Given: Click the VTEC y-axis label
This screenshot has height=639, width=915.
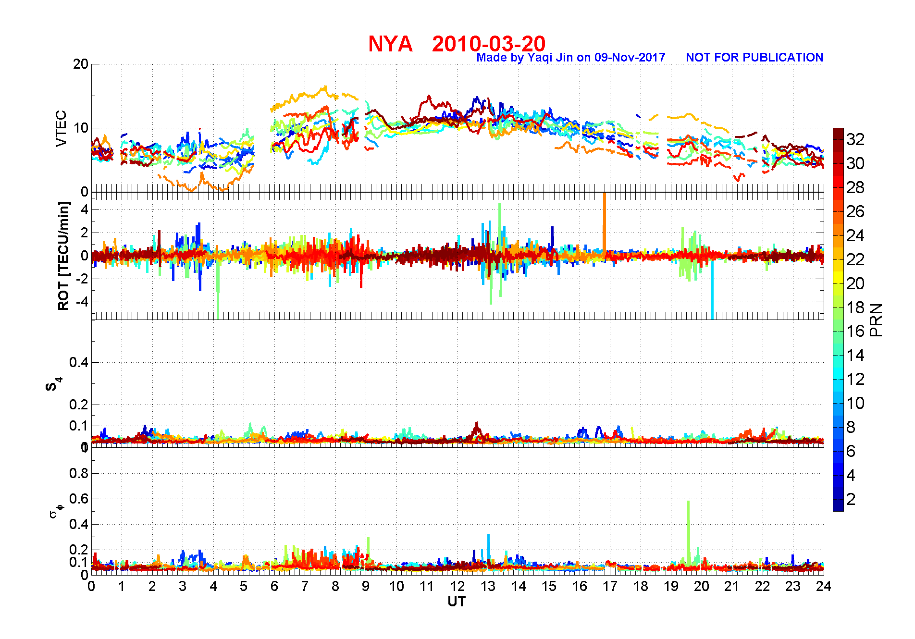Looking at the screenshot, I should [x=61, y=129].
